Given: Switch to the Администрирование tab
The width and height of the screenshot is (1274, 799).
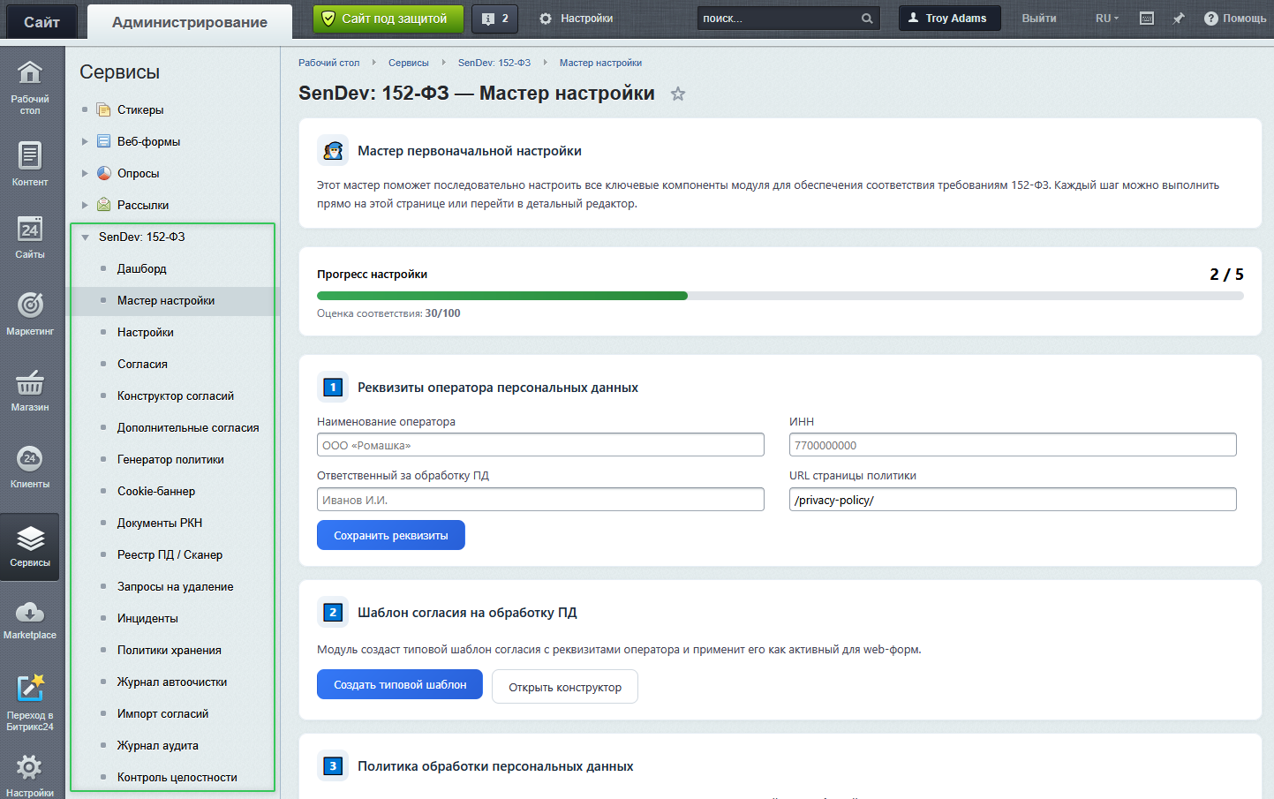Looking at the screenshot, I should 190,22.
